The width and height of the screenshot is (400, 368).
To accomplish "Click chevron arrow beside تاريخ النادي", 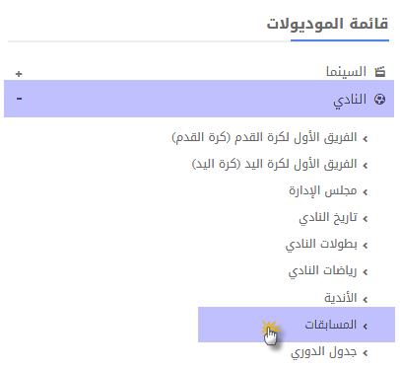I will click(x=365, y=219).
